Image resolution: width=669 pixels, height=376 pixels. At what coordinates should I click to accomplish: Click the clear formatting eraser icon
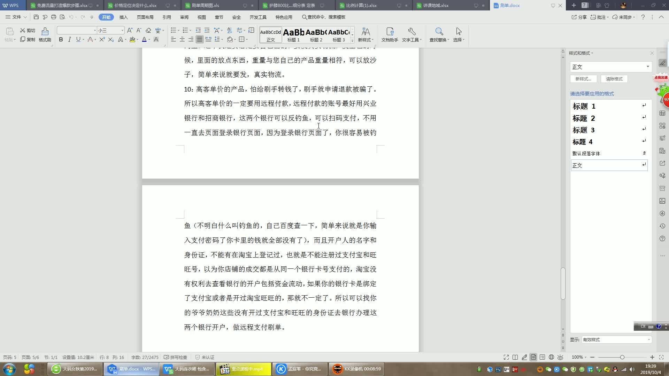coord(148,30)
